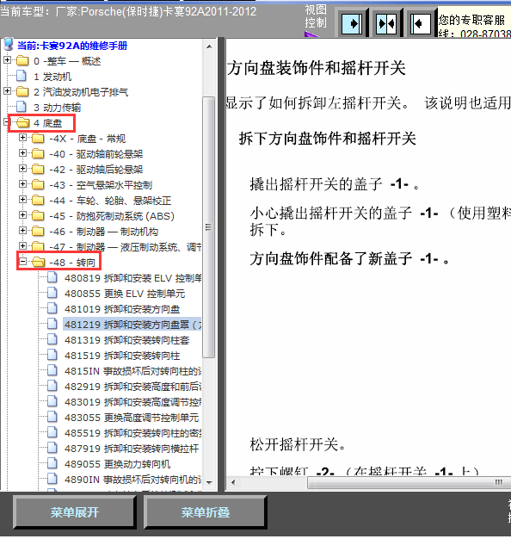The width and height of the screenshot is (511, 539).
Task: Expand the -40 - 驱动轴前轮悬架 node
Action: click(x=22, y=153)
